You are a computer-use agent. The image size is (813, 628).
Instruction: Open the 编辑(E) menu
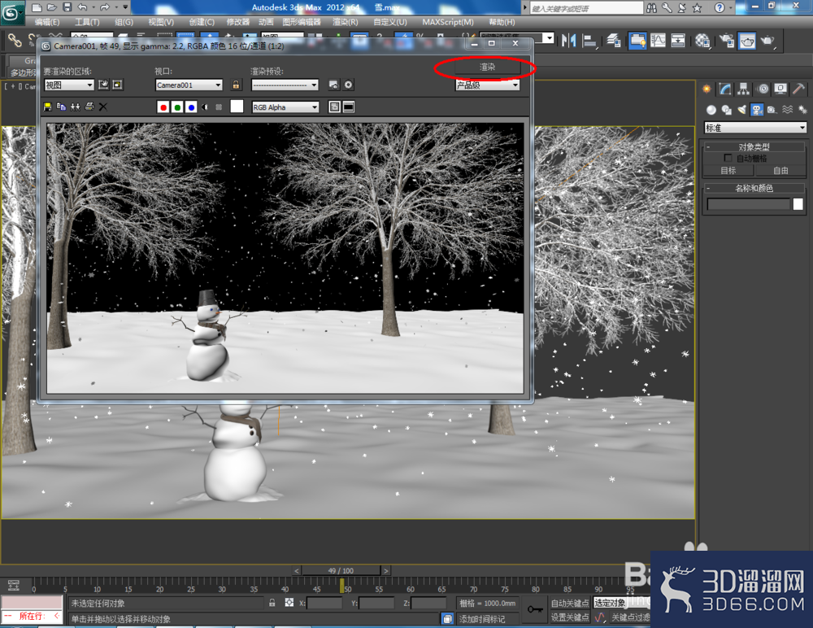(46, 22)
